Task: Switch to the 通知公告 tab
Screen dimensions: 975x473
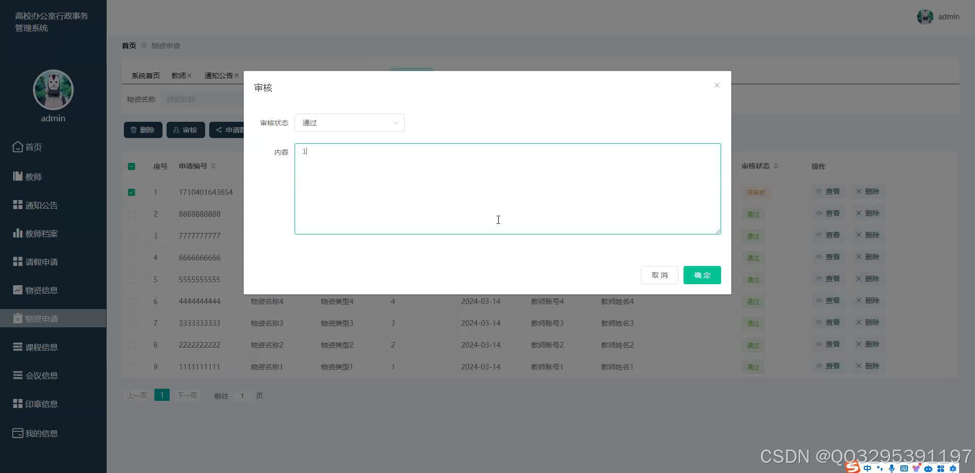Action: click(218, 76)
